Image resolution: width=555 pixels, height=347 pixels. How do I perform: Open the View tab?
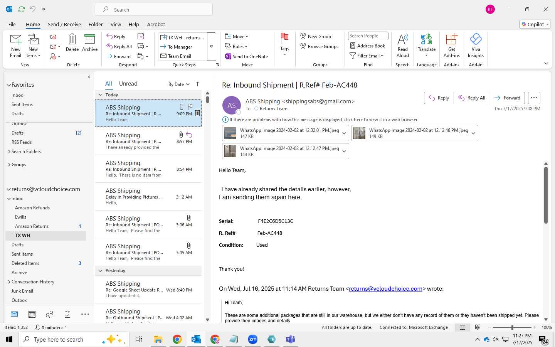[x=116, y=24]
